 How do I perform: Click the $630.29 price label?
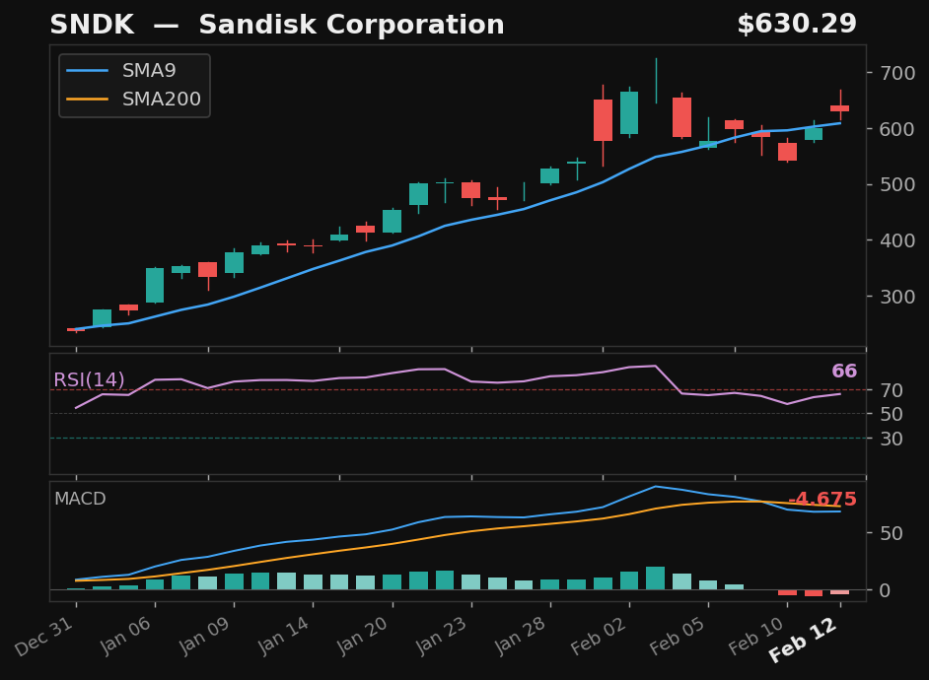coord(796,25)
